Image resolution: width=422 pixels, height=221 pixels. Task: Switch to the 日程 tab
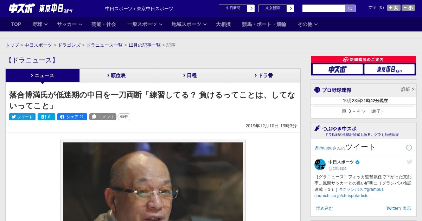coord(190,75)
